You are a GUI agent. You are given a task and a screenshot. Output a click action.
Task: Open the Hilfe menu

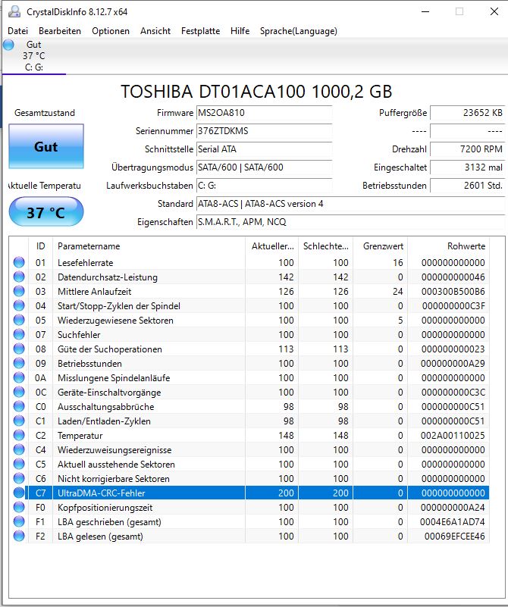coord(240,31)
